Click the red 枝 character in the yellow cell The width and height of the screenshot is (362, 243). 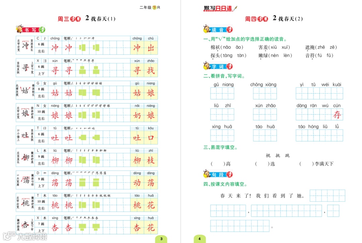[151, 160]
